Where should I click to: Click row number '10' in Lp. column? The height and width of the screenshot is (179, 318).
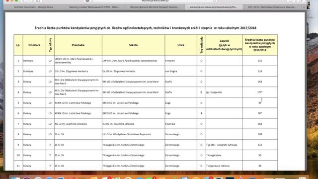18,155
